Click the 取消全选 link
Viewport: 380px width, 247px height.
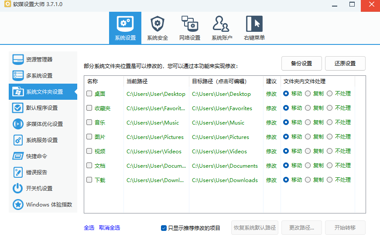click(x=110, y=228)
